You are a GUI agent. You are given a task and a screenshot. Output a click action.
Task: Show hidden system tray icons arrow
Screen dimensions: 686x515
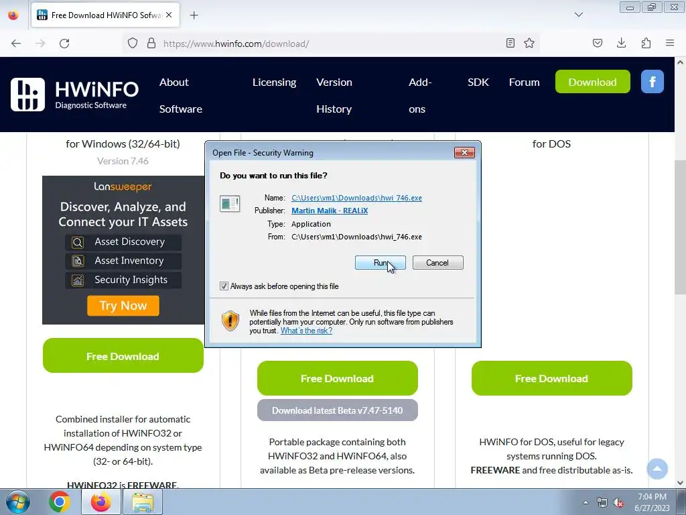[586, 502]
